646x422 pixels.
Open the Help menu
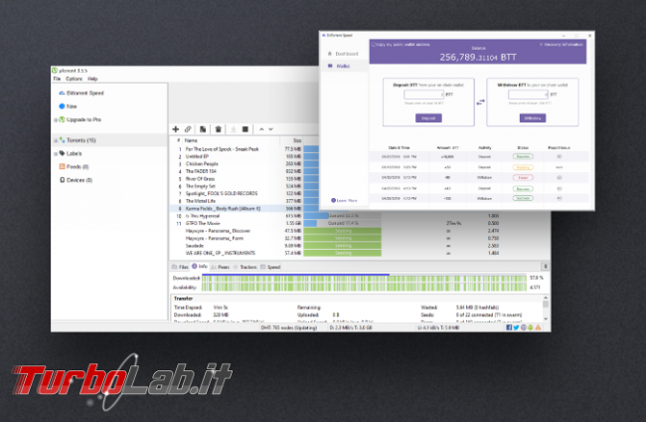pos(92,79)
